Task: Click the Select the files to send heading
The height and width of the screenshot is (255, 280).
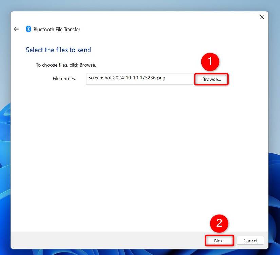Action: pyautogui.click(x=58, y=50)
